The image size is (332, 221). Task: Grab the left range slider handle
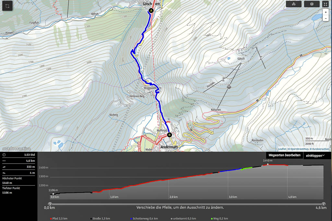click(x=50, y=204)
